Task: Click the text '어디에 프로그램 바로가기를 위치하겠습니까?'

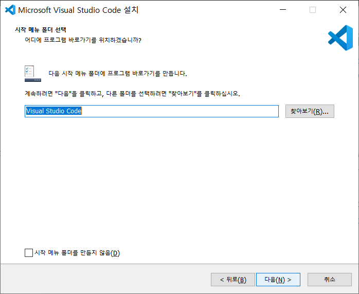Action: pos(83,40)
